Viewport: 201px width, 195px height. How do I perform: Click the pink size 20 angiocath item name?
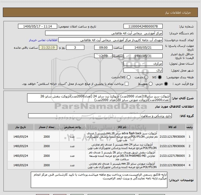(122, 165)
